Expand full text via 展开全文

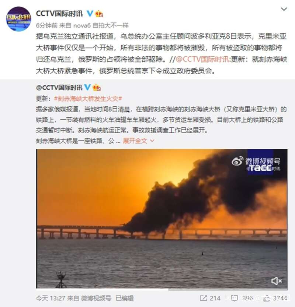(x=135, y=141)
